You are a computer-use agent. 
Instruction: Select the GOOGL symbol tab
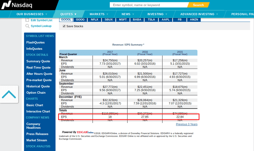coord(66,19)
